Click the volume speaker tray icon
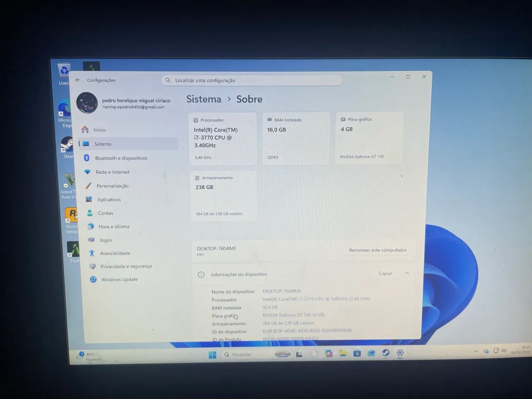The width and height of the screenshot is (532, 399). click(504, 350)
